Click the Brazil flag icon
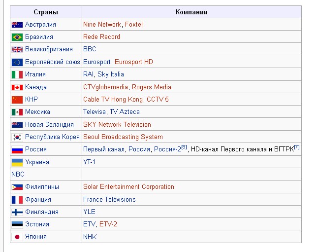The image size is (317, 252). (17, 37)
